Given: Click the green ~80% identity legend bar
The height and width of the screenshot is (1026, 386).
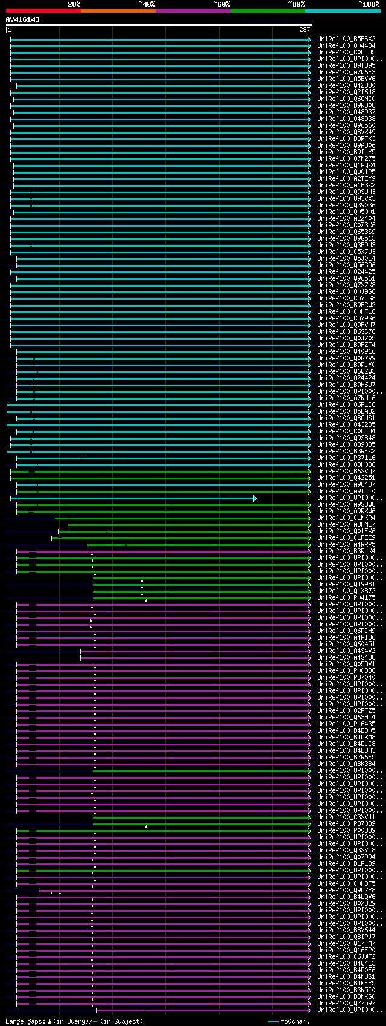Looking at the screenshot, I should pyautogui.click(x=268, y=11).
